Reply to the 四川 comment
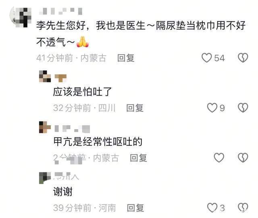258x218 pixels. click(x=135, y=108)
